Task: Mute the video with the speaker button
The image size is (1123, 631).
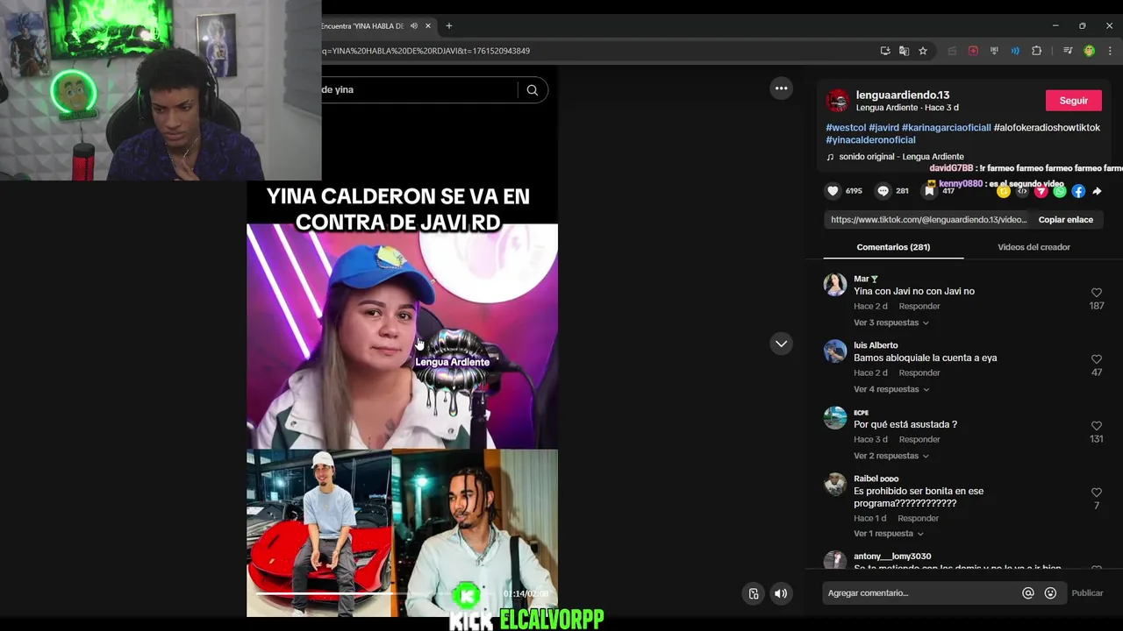Action: tap(780, 593)
